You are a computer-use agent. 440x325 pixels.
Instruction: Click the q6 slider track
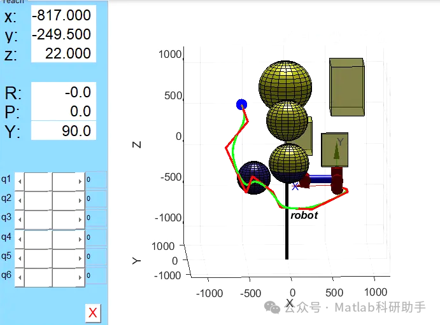tap(50, 278)
